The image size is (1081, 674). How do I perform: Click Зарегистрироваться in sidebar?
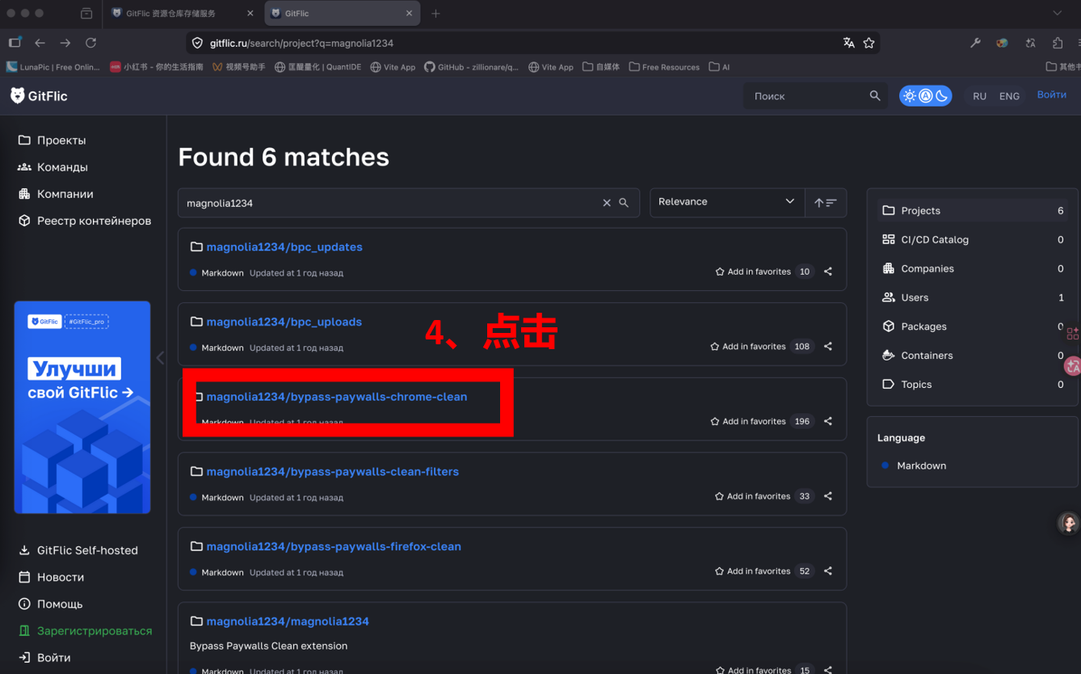coord(84,630)
